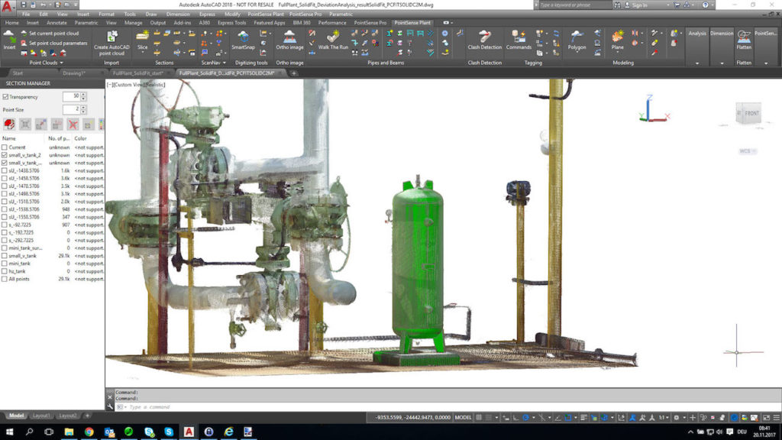The height and width of the screenshot is (440, 782).
Task: Click the SmartSnap digitizing tool
Action: click(x=243, y=40)
